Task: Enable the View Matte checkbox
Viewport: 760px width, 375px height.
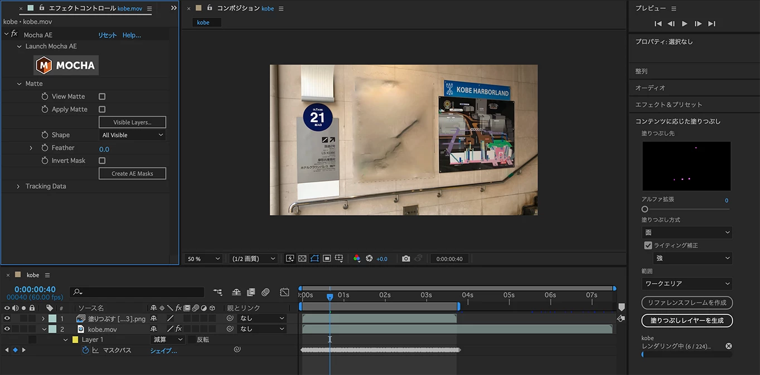Action: [102, 96]
